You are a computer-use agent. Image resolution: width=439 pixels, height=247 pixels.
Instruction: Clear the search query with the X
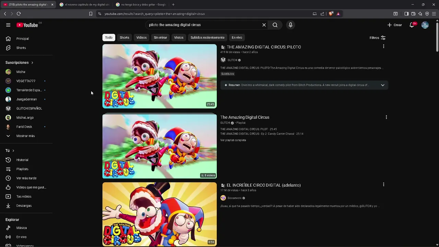pos(264,25)
